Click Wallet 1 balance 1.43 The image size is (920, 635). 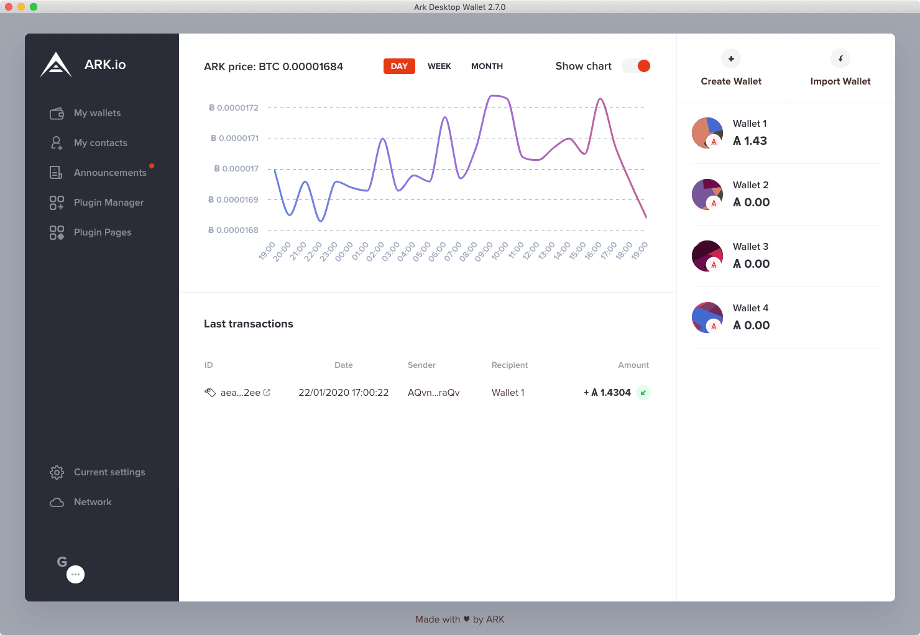pos(750,141)
